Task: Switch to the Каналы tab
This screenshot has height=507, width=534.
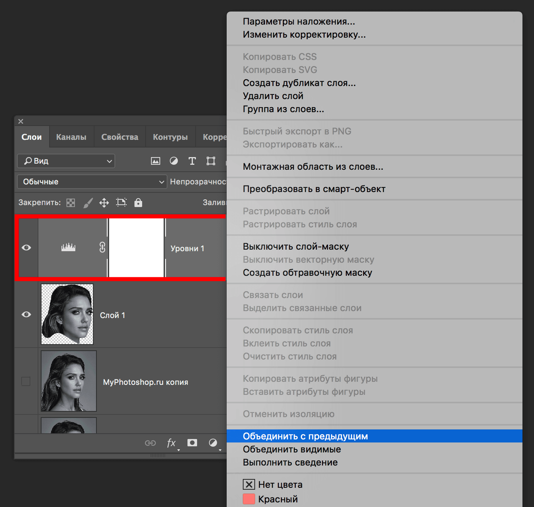Action: (71, 137)
